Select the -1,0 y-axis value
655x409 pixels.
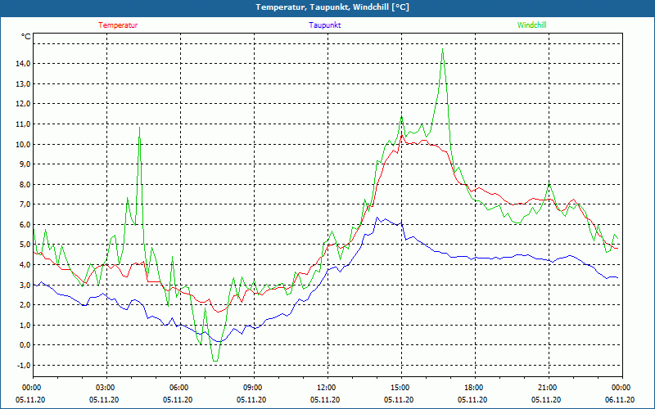24,365
